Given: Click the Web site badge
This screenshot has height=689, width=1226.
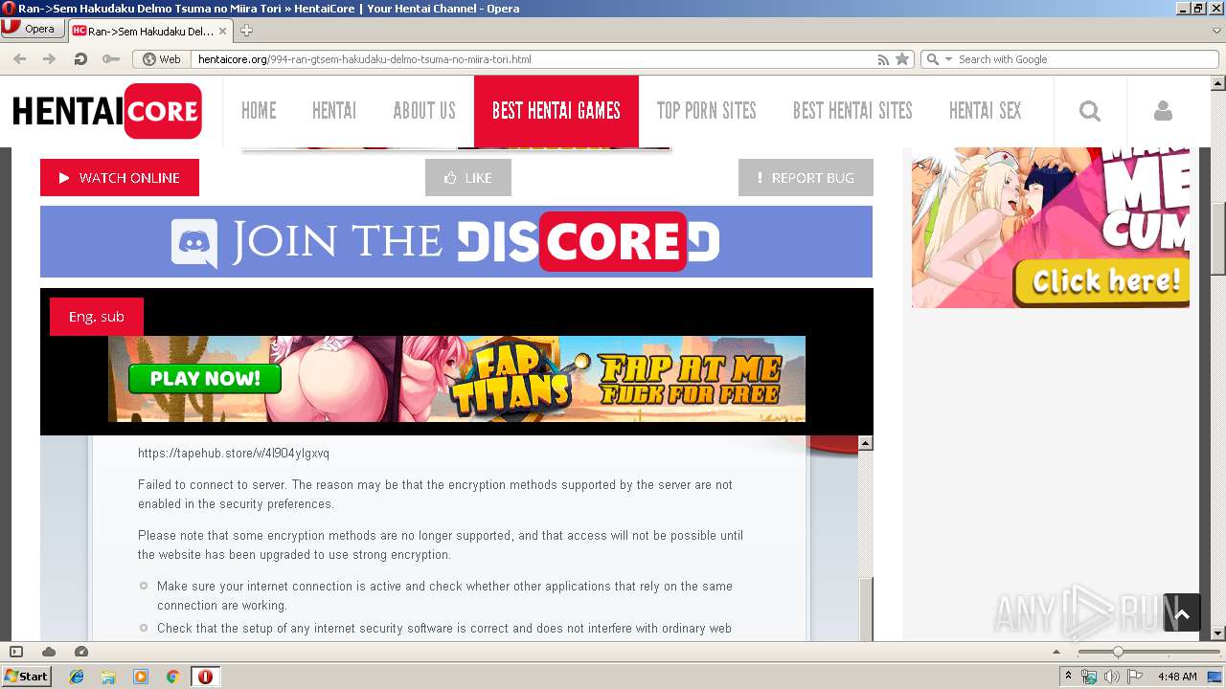Looking at the screenshot, I should tap(162, 59).
